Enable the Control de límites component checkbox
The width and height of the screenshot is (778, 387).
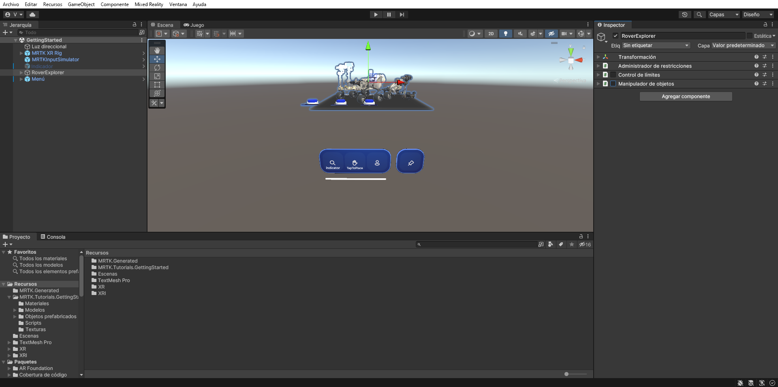pos(613,75)
